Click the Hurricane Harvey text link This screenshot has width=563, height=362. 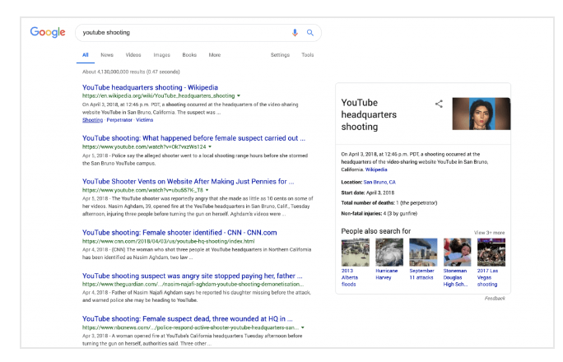pyautogui.click(x=386, y=274)
